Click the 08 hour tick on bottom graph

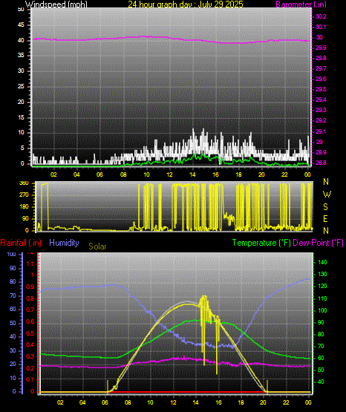click(128, 402)
